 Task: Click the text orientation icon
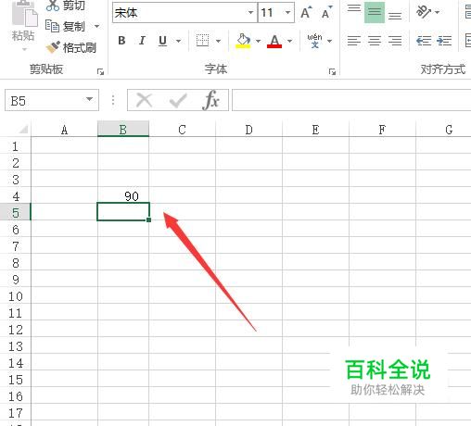(424, 12)
